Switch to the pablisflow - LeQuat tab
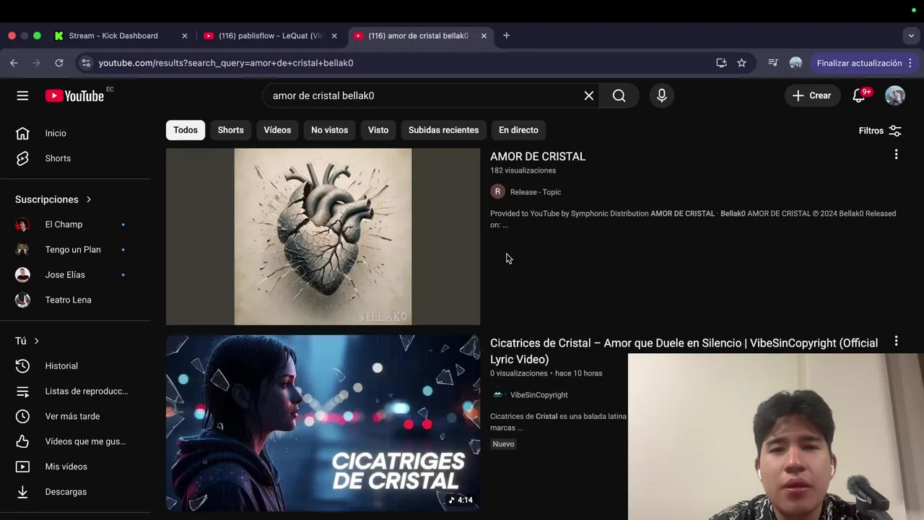Viewport: 924px width, 520px height. pos(270,35)
